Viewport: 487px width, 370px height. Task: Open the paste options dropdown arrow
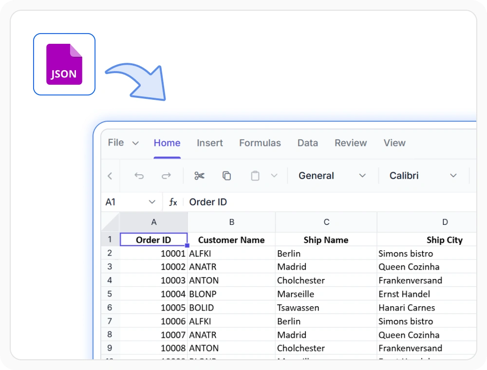tap(274, 176)
